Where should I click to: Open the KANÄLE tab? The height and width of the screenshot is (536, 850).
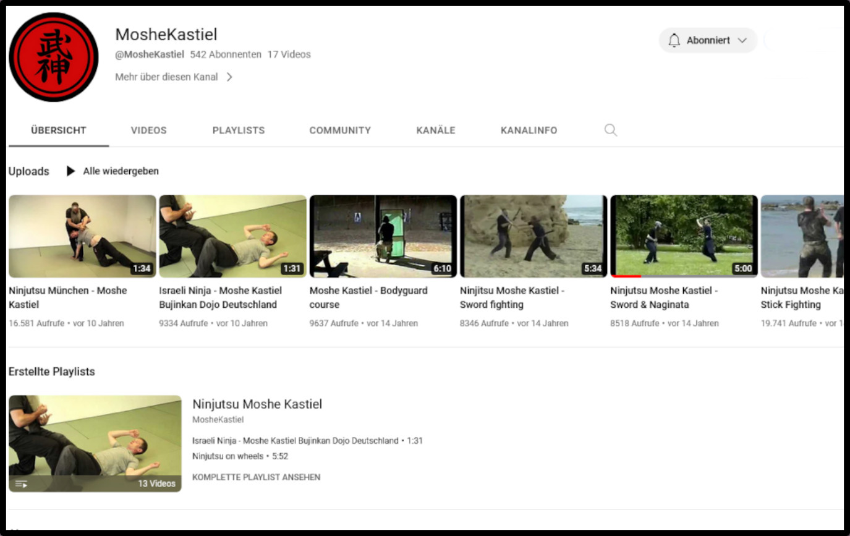pos(436,130)
